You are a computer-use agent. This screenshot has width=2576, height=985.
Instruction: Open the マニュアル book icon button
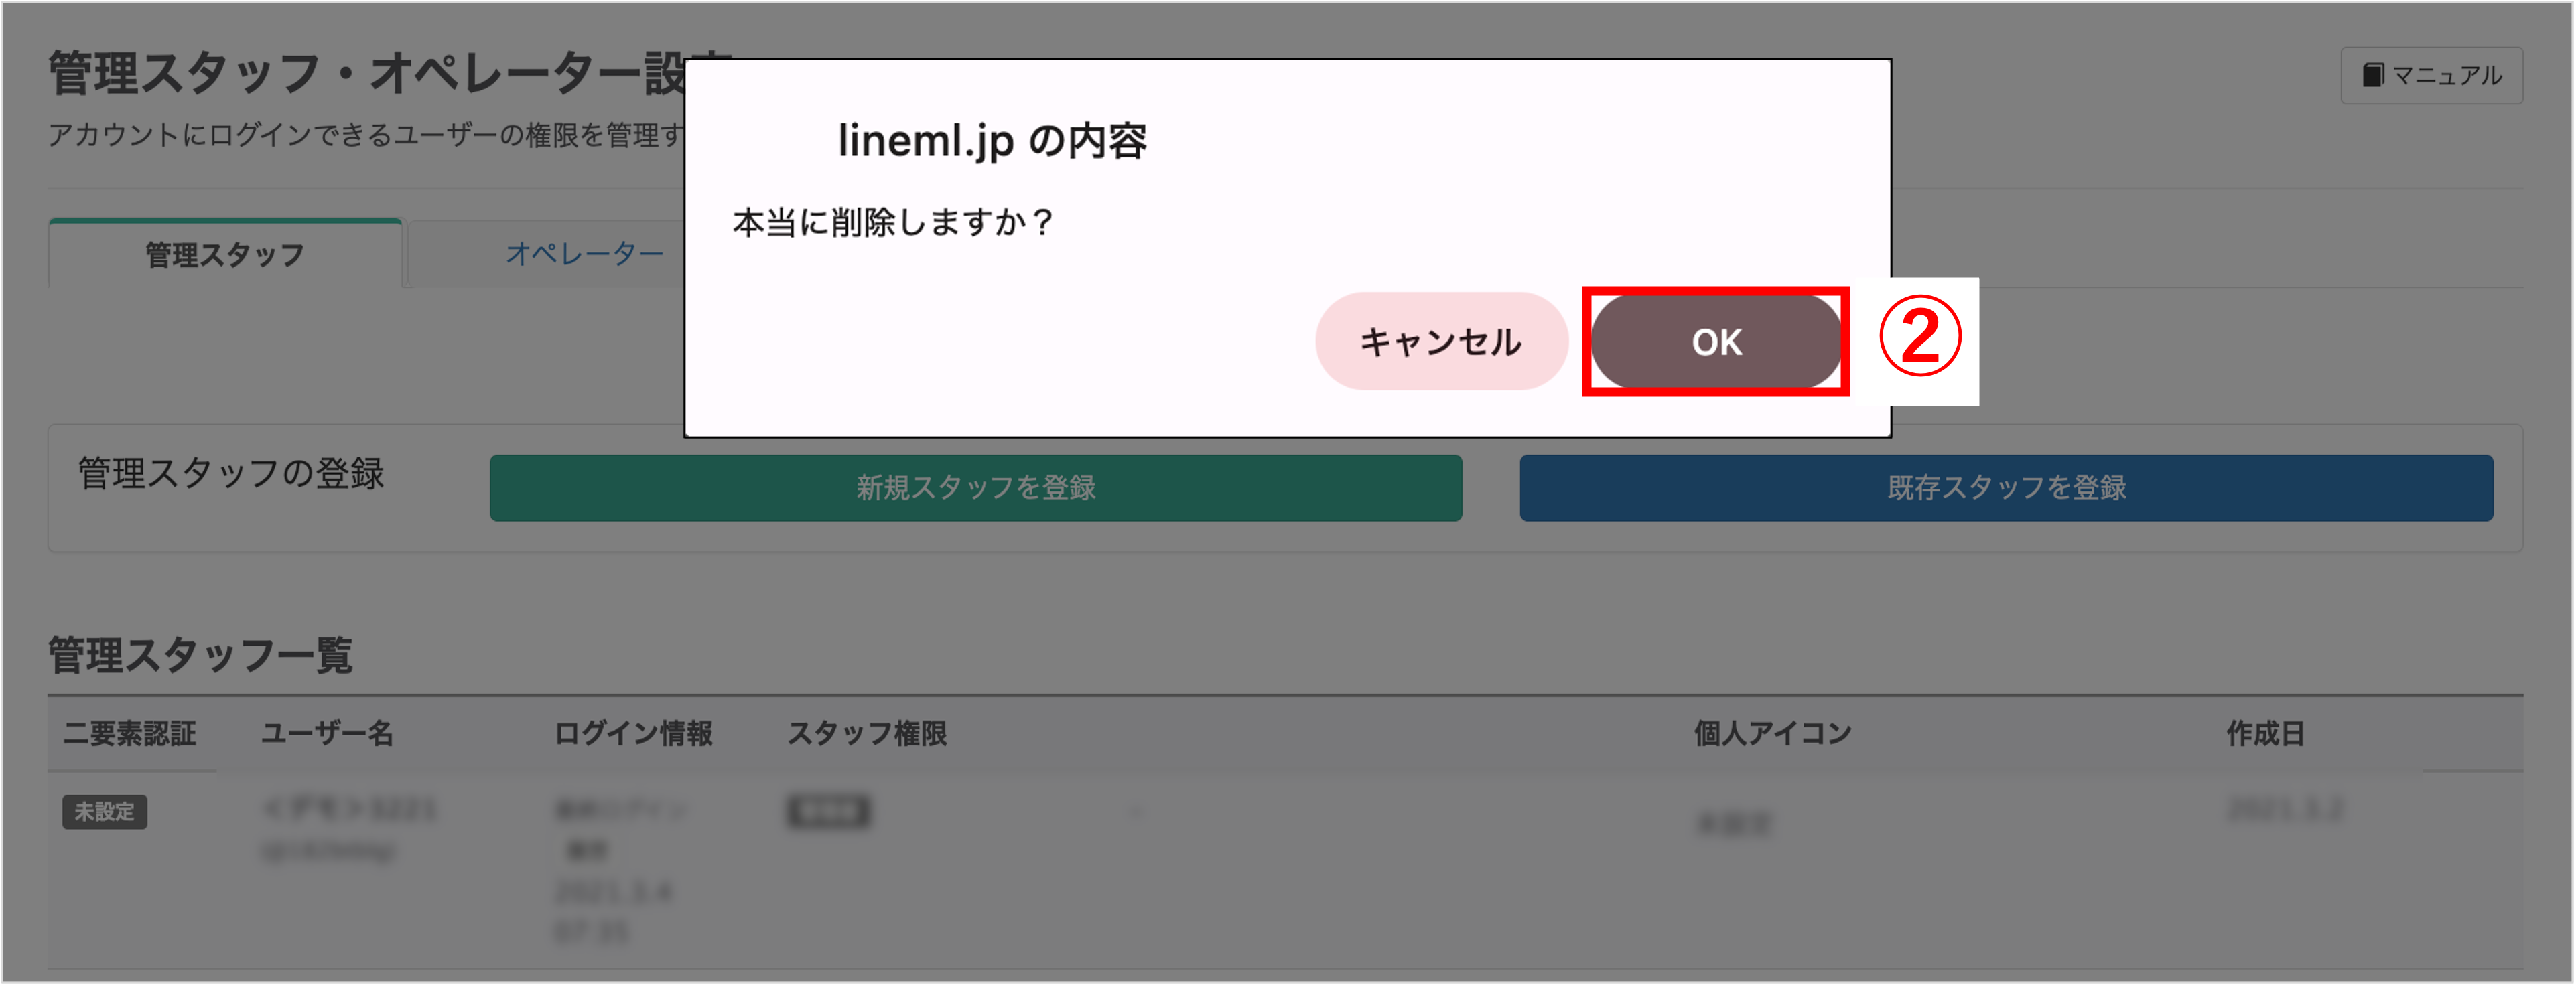[x=2431, y=75]
